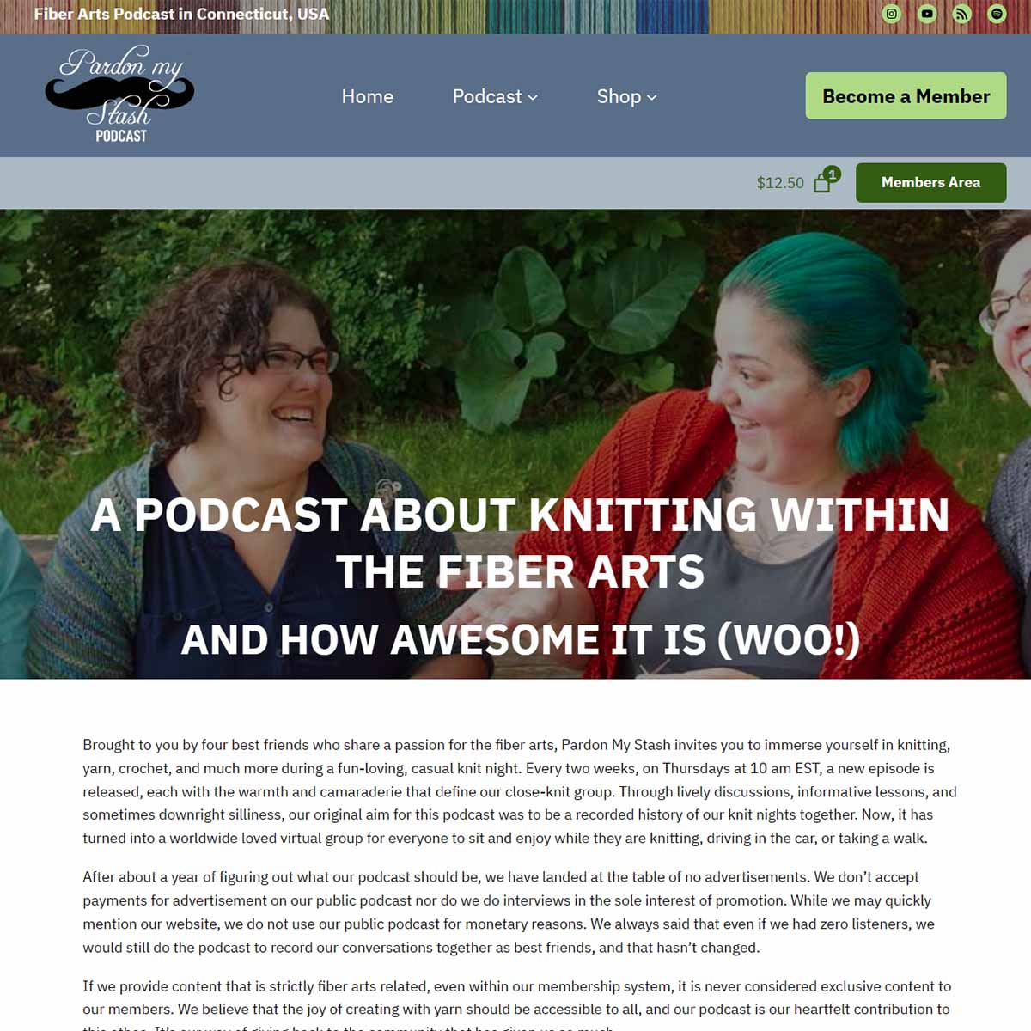Click the podcast about knitting headline
1031x1031 pixels.
click(520, 543)
